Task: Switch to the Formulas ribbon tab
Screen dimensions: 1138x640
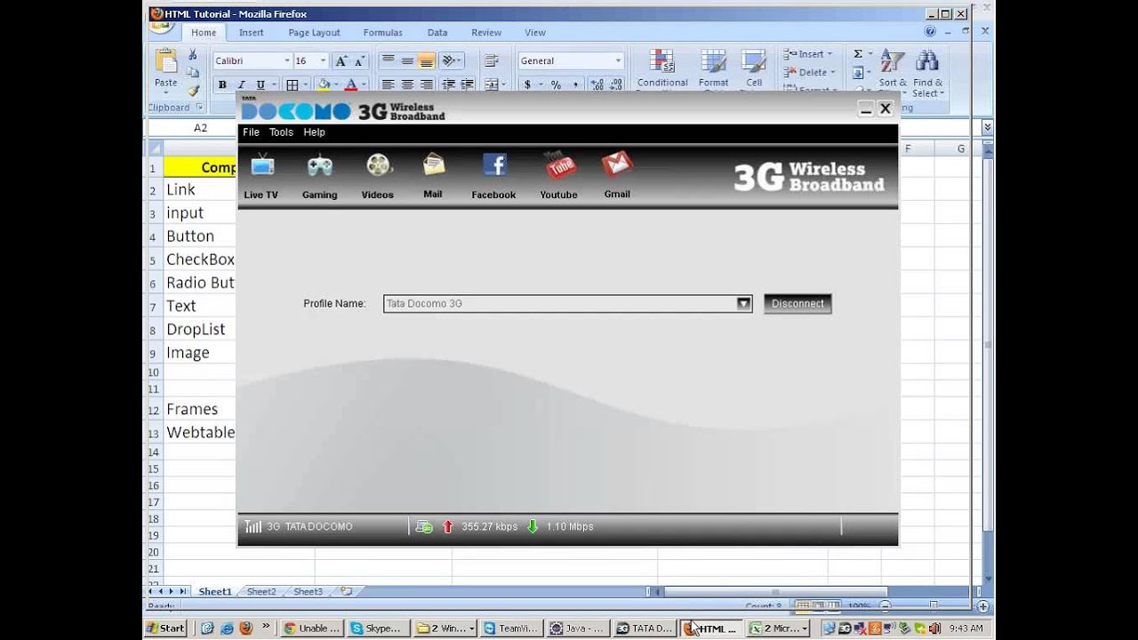Action: [x=383, y=33]
